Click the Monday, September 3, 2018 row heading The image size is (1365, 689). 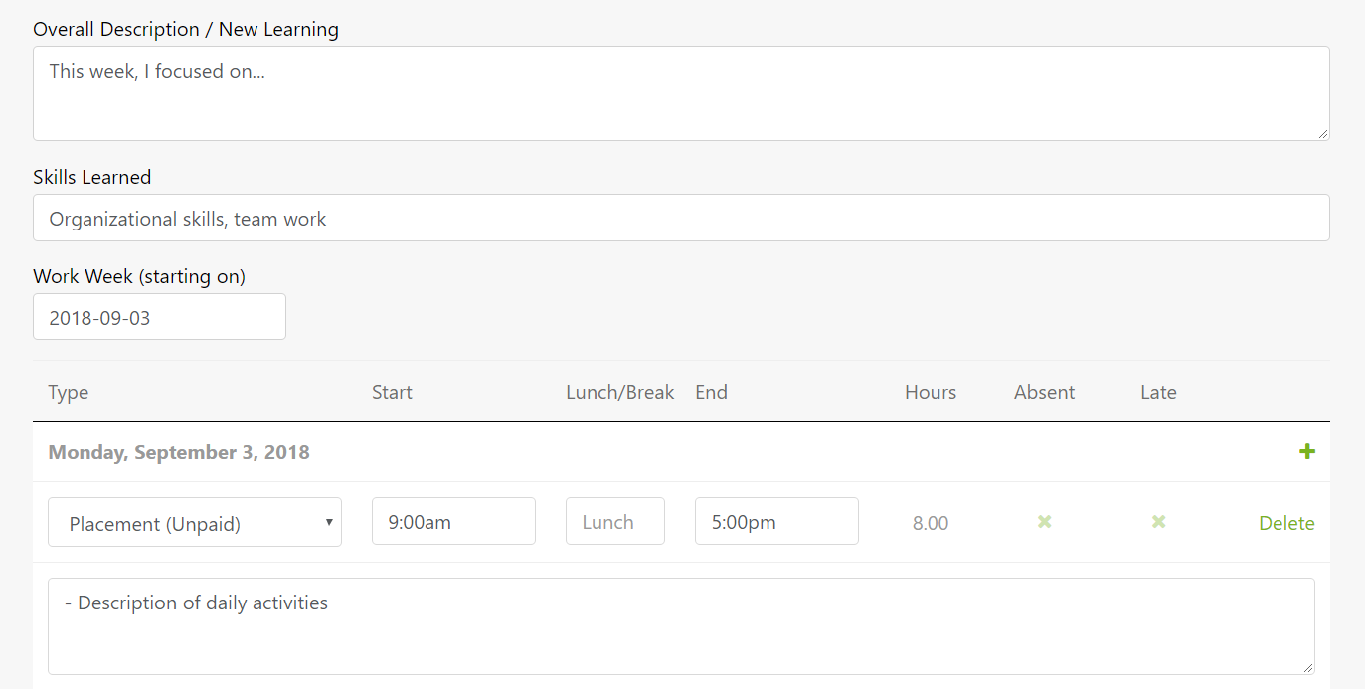179,451
